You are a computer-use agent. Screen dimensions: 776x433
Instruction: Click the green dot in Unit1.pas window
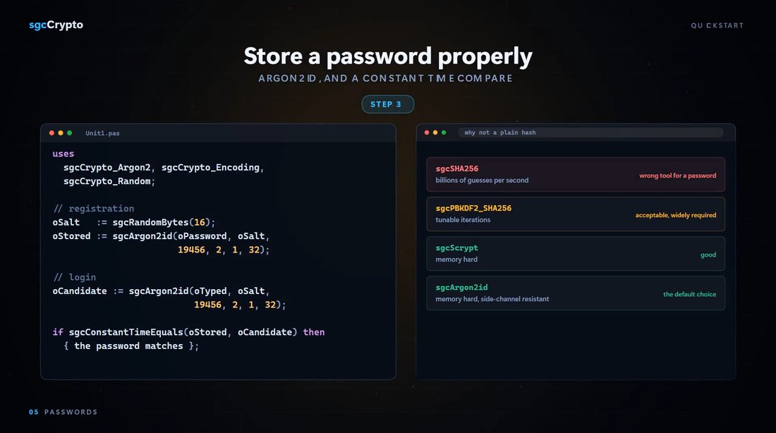coord(69,133)
